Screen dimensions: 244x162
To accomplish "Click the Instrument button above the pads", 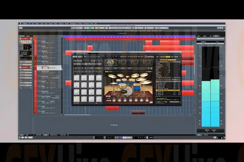I will click(x=91, y=68).
